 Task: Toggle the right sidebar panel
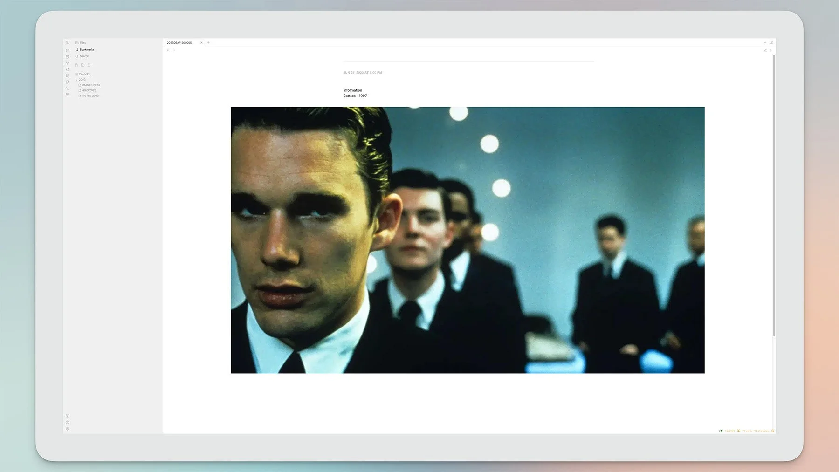(x=771, y=42)
